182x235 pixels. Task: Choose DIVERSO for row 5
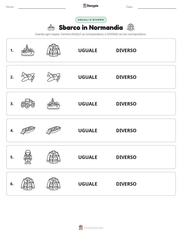[x=126, y=157]
